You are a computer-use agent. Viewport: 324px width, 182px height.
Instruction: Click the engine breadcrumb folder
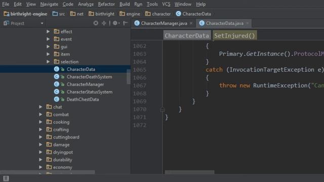point(130,14)
